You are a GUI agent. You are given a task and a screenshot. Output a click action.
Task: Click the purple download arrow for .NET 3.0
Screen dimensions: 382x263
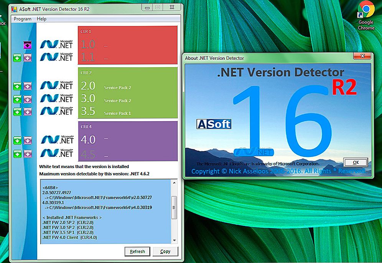pos(28,99)
